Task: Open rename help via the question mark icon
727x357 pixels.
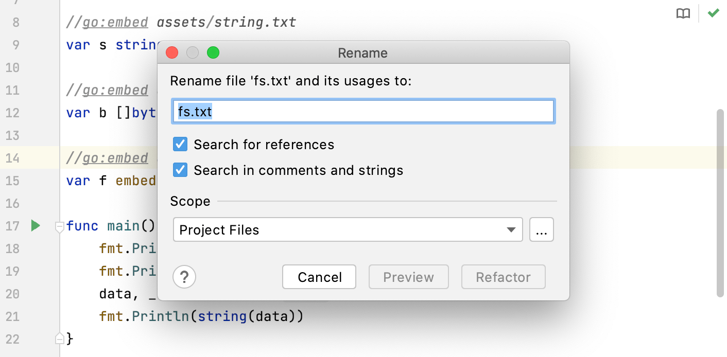Action: [x=184, y=277]
